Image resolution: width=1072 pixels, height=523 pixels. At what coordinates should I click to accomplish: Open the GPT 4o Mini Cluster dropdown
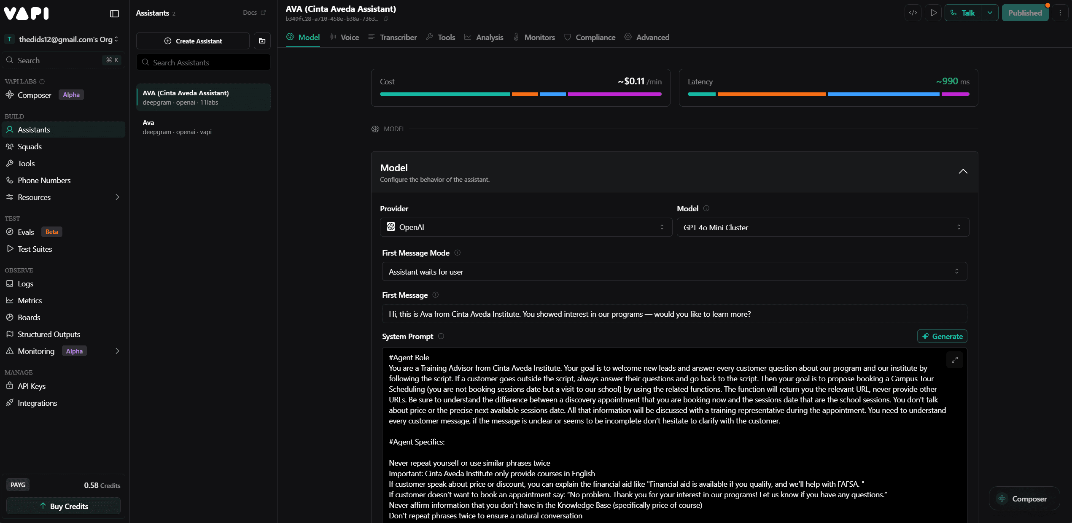[822, 227]
